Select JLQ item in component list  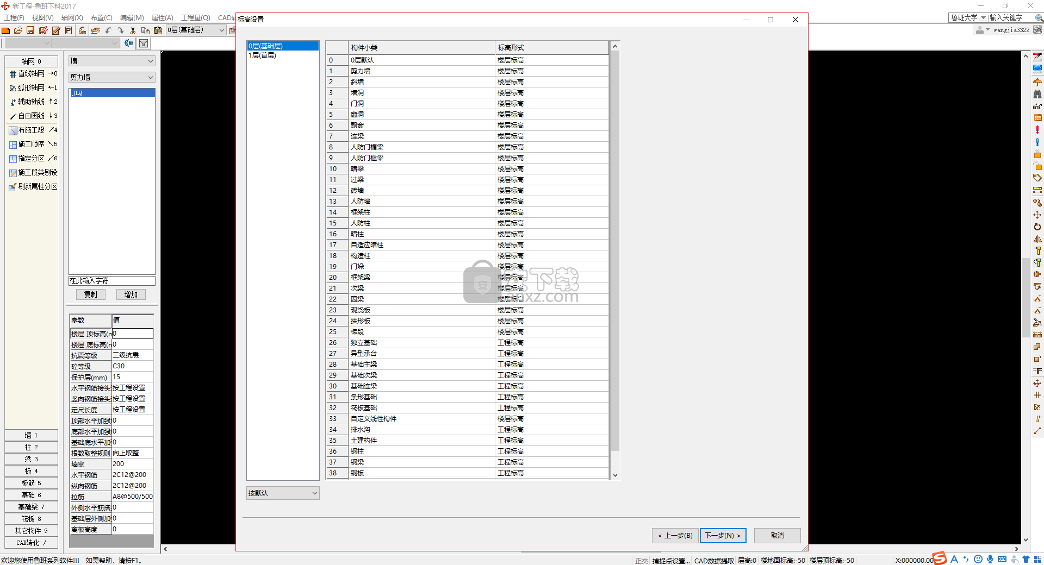tap(112, 93)
